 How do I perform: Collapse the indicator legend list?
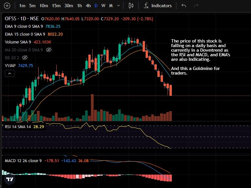click(9, 74)
